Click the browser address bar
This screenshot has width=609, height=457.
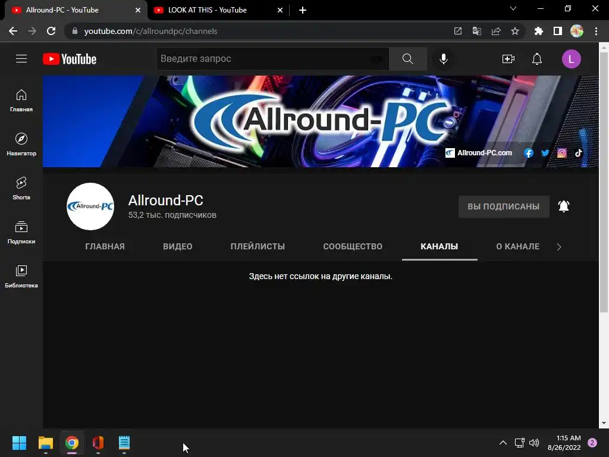click(256, 31)
